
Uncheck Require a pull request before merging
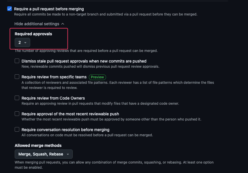[x=9, y=9]
